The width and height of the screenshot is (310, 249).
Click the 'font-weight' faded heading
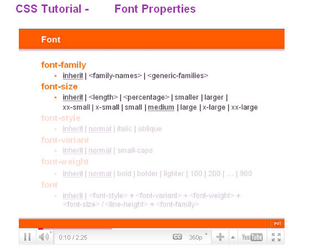tap(65, 162)
